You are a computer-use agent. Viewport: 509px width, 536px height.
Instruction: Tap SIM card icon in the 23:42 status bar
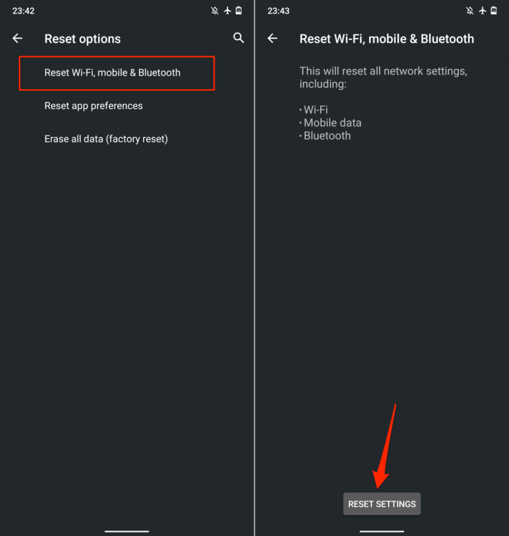coord(239,10)
